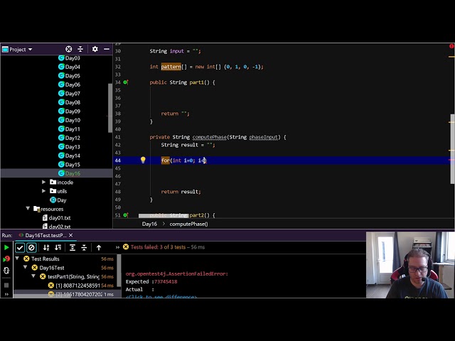The width and height of the screenshot is (455, 341).
Task: Show hidden test toolbar items via chevrons
Action: point(117,247)
